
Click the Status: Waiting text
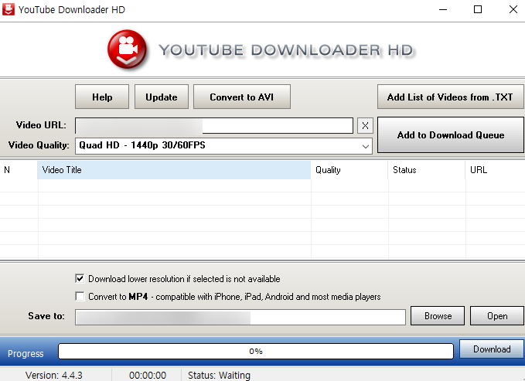(219, 376)
